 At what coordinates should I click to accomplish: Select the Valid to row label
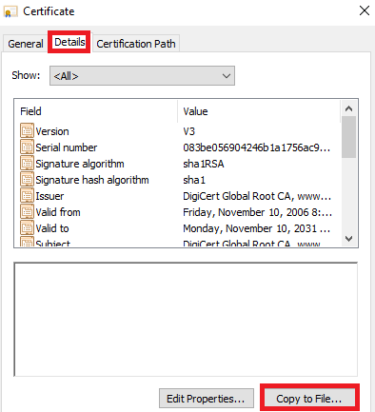tap(52, 228)
